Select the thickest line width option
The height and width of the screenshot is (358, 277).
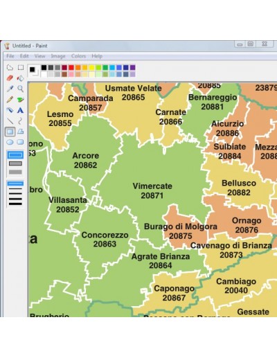pyautogui.click(x=15, y=204)
